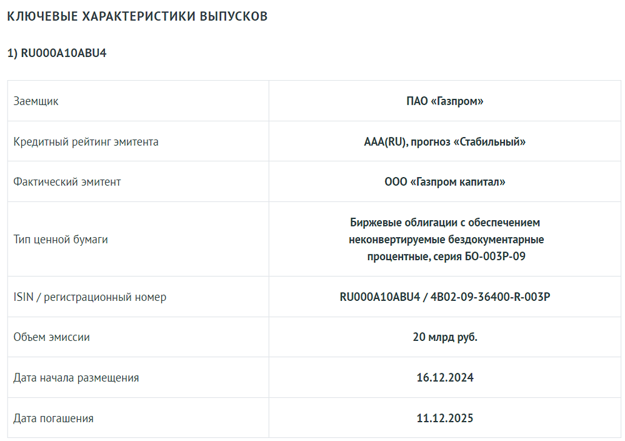Click the heading "Ключевые характеристики выпусков"
The height and width of the screenshot is (441, 625).
[137, 17]
